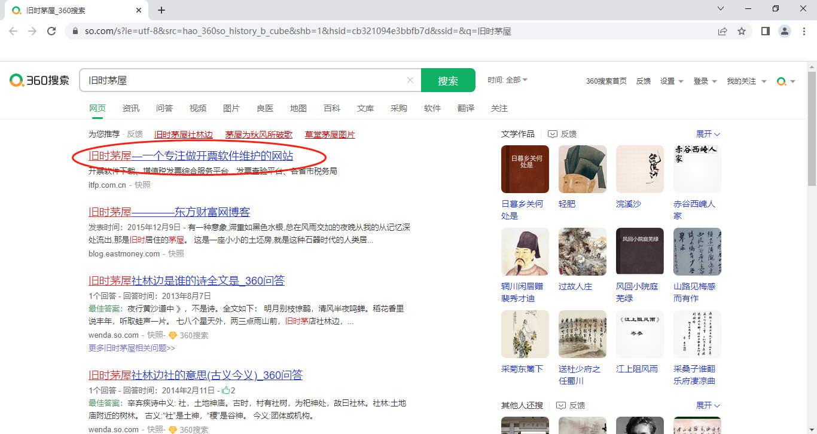Click the 360搜索 logo

tap(39, 80)
